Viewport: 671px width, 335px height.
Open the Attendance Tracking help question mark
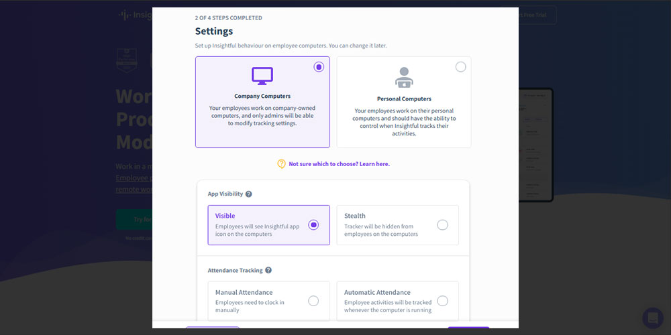268,270
